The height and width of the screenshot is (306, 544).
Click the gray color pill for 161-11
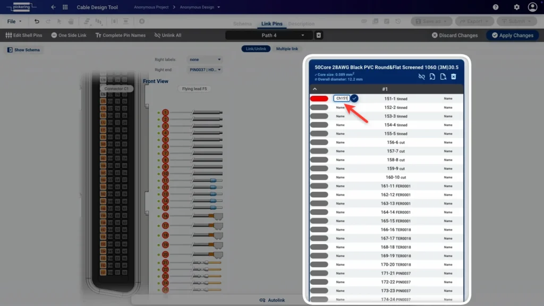click(x=319, y=186)
